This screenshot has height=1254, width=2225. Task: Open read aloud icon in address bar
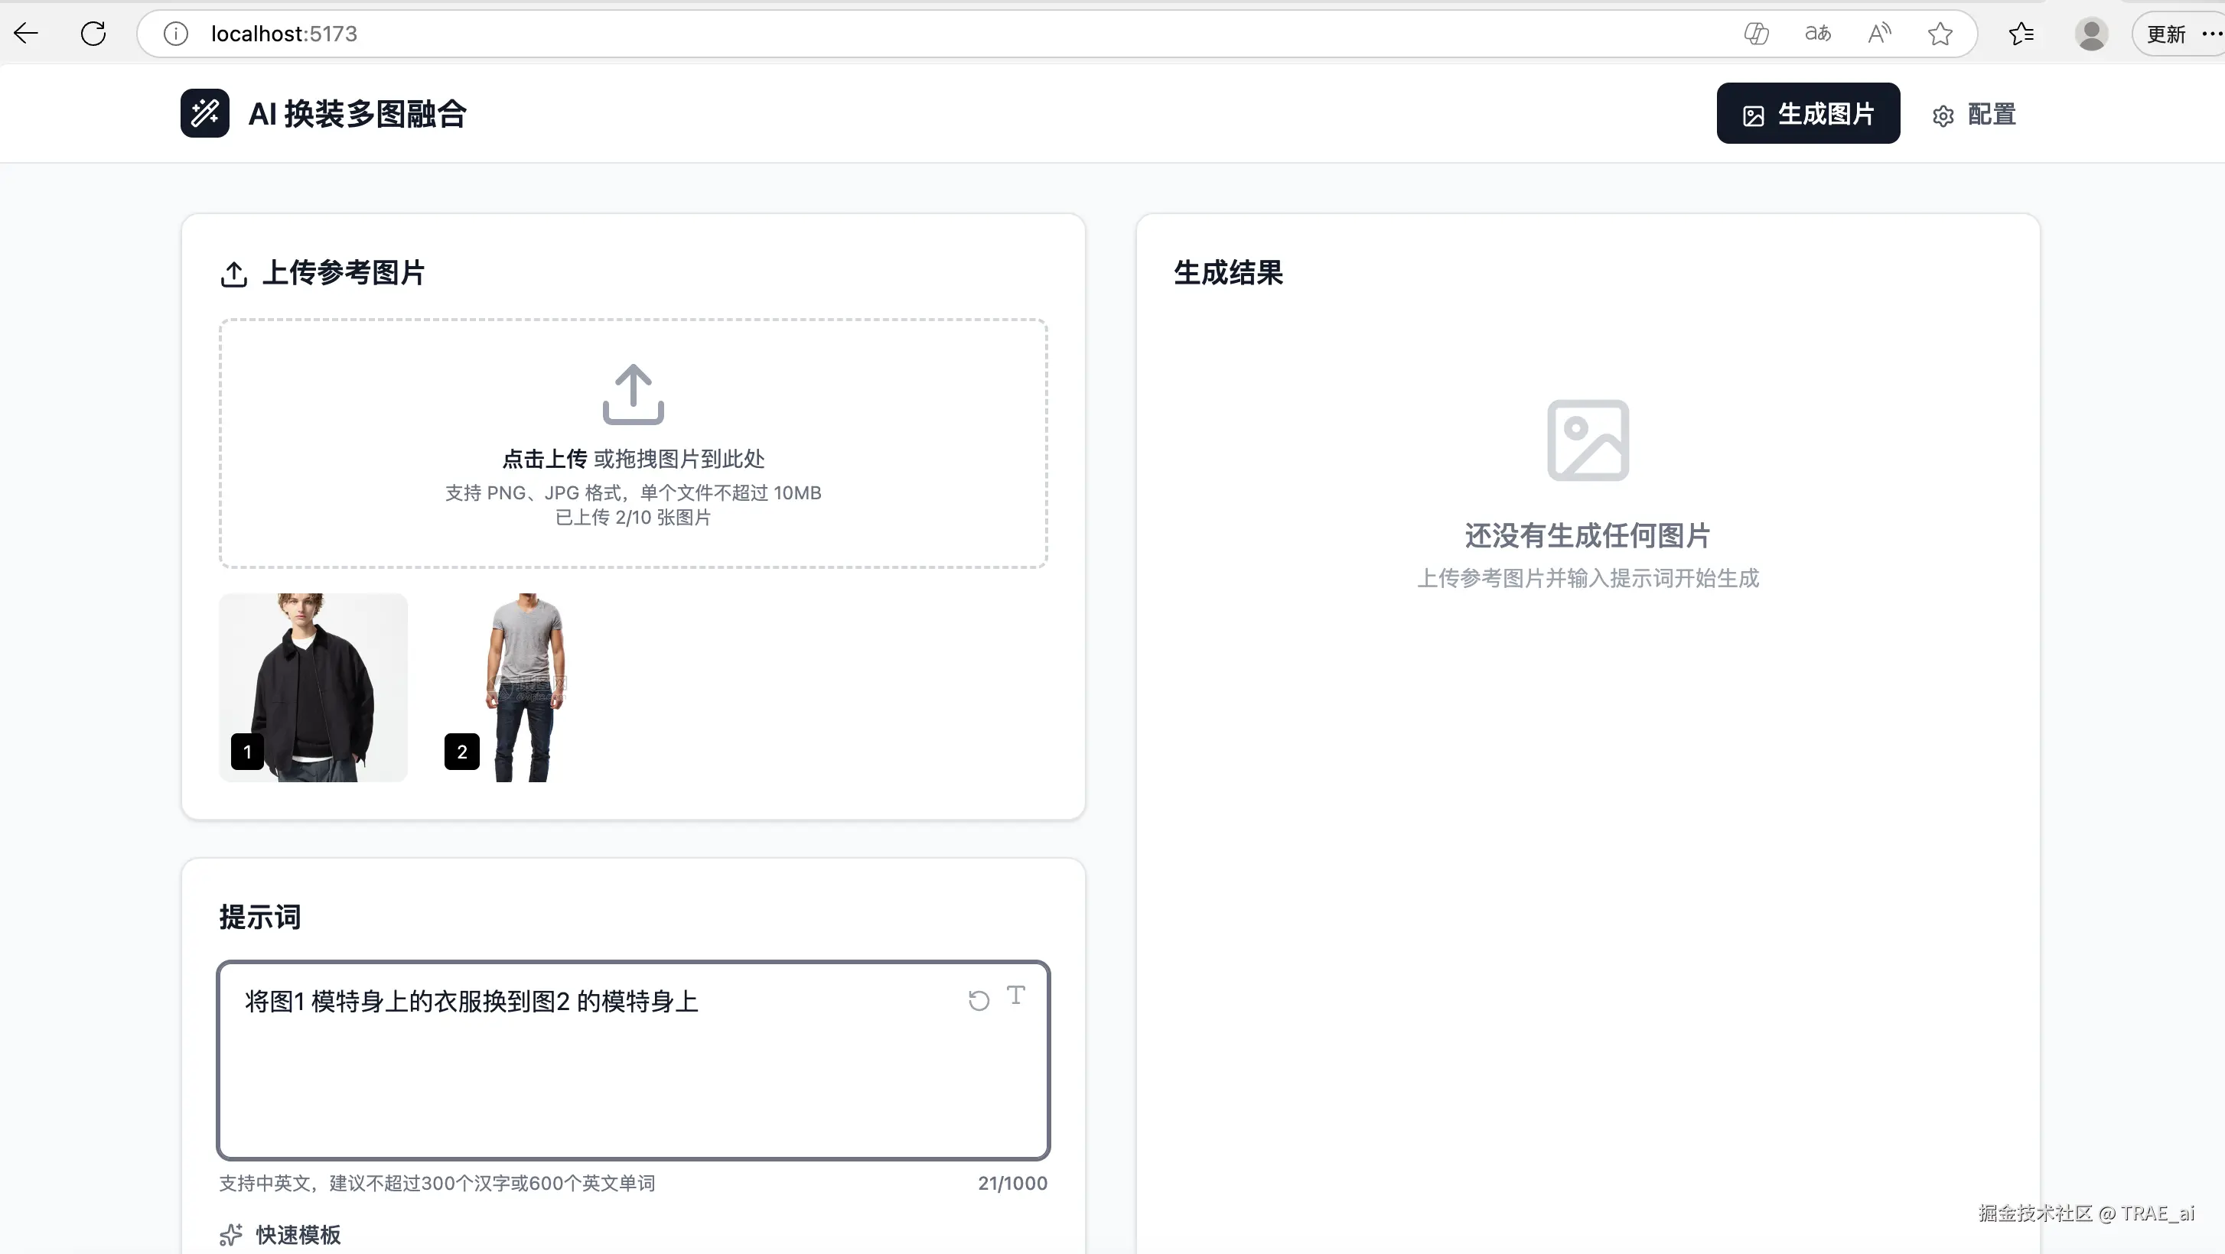(x=1878, y=34)
